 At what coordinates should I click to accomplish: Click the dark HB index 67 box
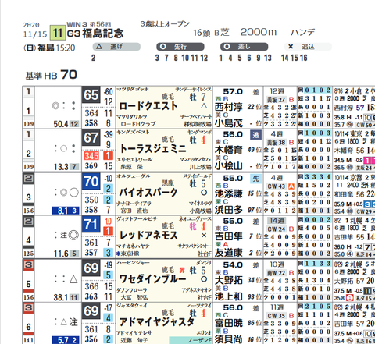91,137
